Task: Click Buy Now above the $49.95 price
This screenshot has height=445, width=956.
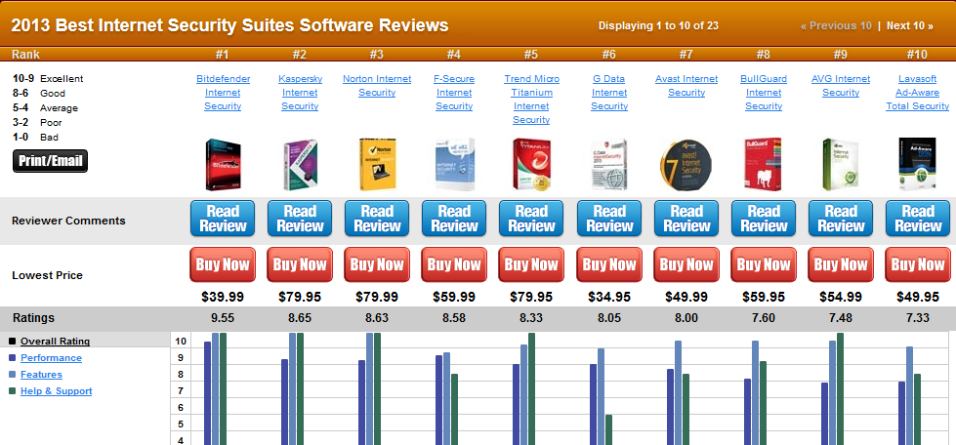Action: coord(918,264)
